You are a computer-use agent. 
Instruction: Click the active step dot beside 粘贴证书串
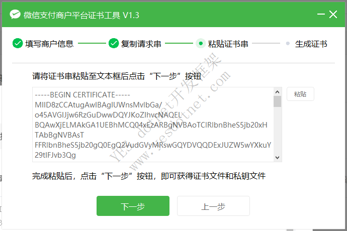click(x=201, y=43)
